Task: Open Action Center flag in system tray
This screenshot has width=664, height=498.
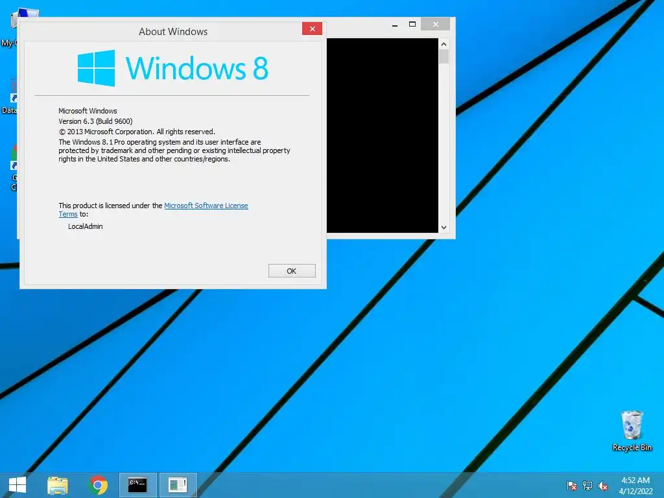Action: 571,485
